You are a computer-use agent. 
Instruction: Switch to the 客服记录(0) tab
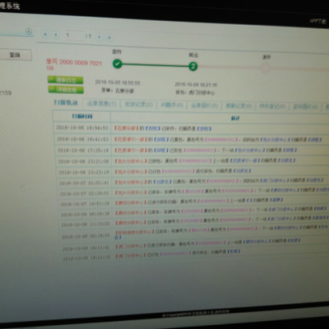pyautogui.click(x=239, y=106)
